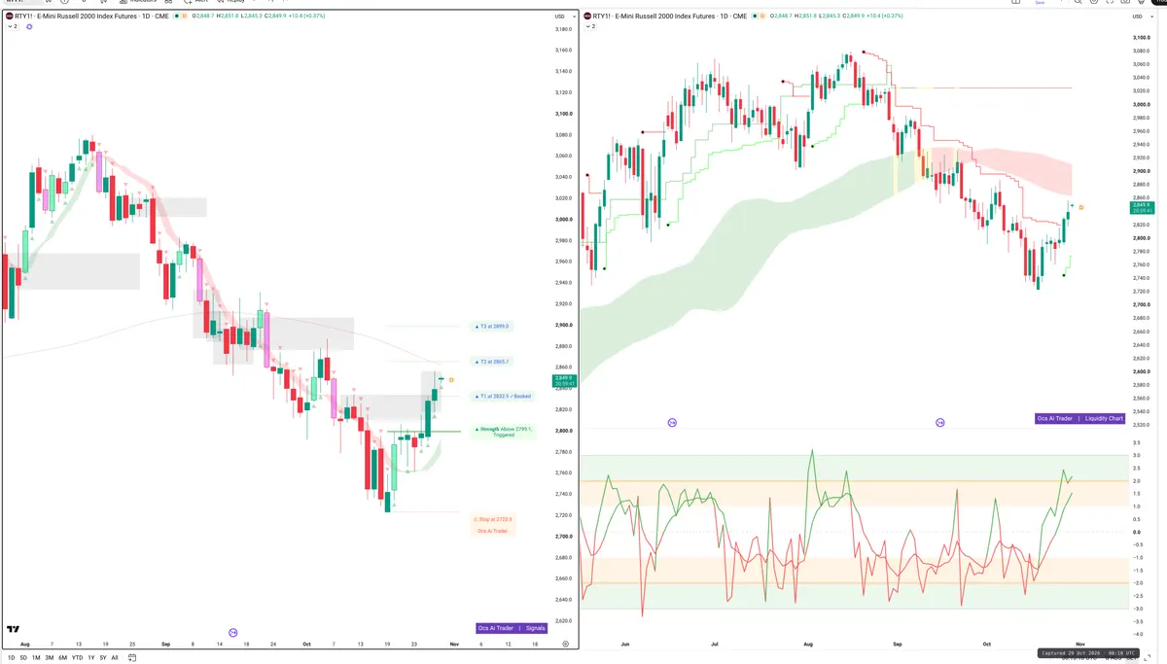Click the 'T1 at 2832.9 / Booked' label

(502, 397)
